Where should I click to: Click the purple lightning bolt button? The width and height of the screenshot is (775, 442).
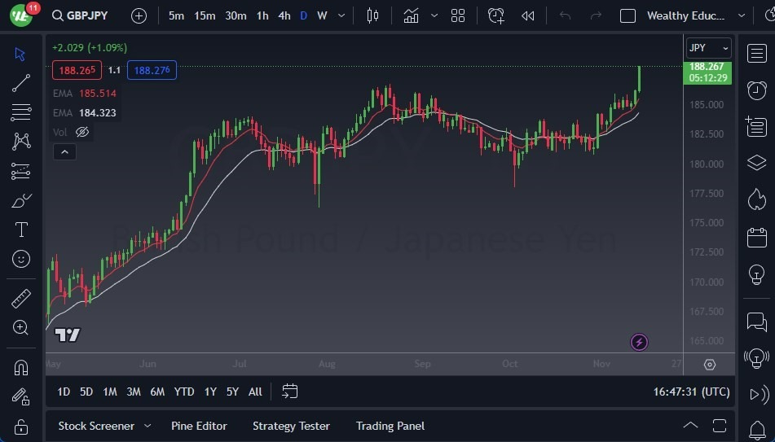point(639,342)
